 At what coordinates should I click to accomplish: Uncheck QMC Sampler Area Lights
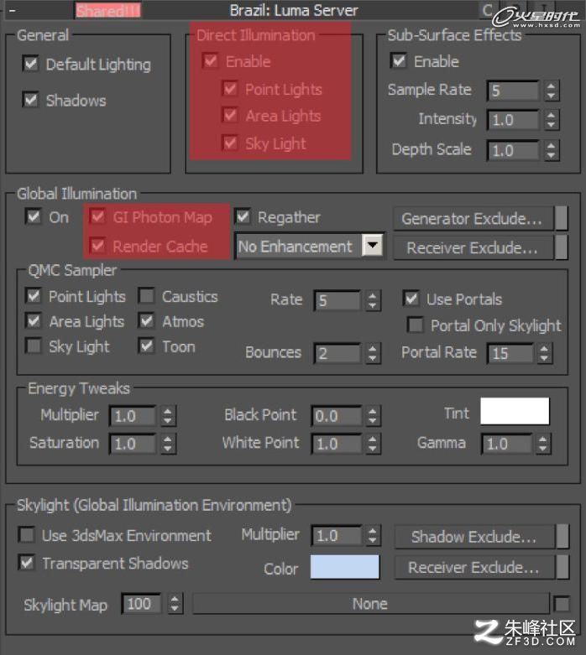pos(33,321)
